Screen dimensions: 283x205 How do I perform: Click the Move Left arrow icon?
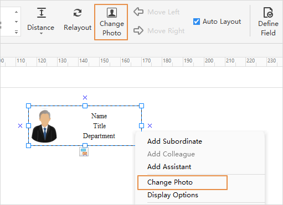point(138,12)
